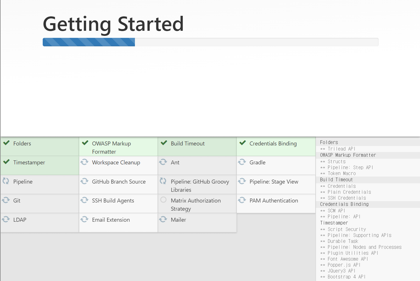This screenshot has height=281, width=420.
Task: Click the pending icon next to Git
Action: click(6, 200)
